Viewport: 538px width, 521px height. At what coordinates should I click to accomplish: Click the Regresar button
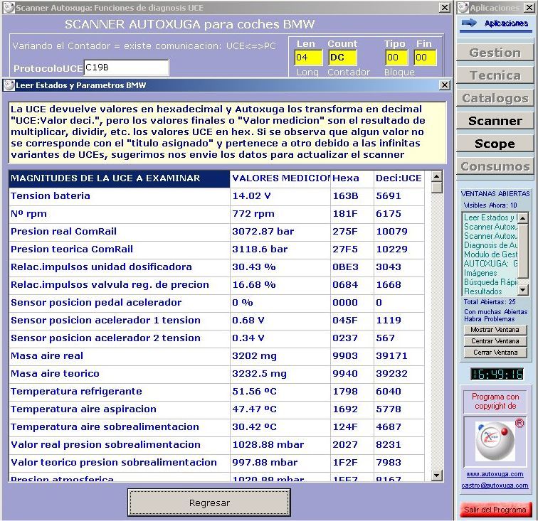pos(209,503)
